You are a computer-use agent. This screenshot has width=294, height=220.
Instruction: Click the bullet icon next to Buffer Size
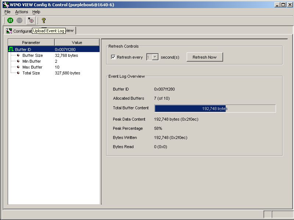18,55
